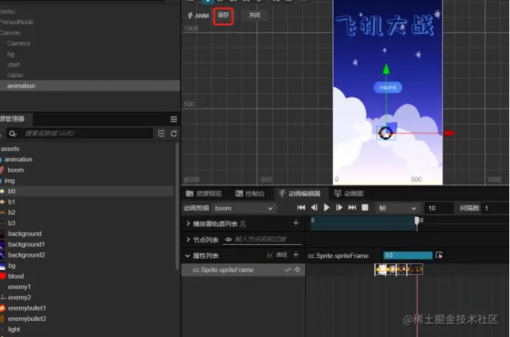The height and width of the screenshot is (337, 510).
Task: Jump to the first frame
Action: point(301,207)
